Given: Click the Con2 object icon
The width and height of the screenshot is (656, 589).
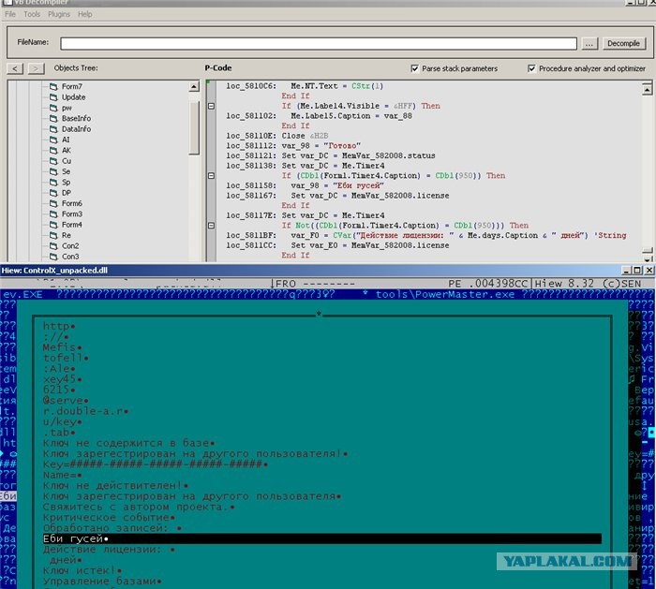Looking at the screenshot, I should tap(54, 245).
